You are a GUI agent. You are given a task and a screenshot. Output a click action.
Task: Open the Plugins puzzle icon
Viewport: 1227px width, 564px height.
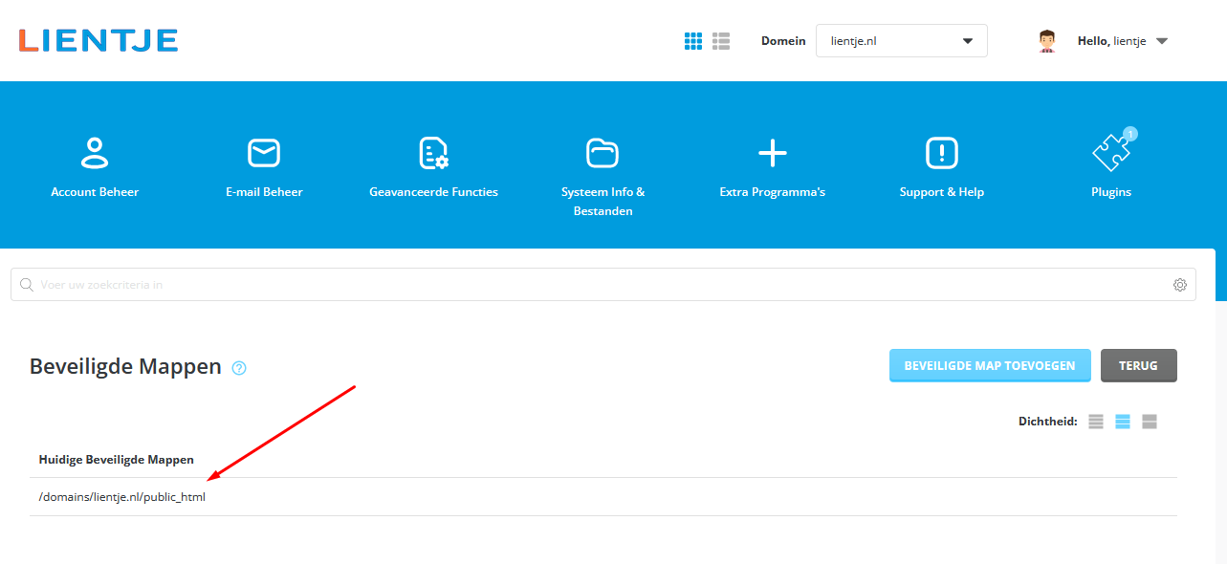(x=1110, y=153)
